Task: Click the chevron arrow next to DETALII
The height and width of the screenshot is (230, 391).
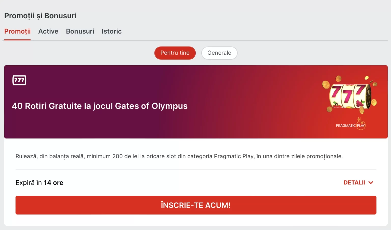Action: point(371,182)
